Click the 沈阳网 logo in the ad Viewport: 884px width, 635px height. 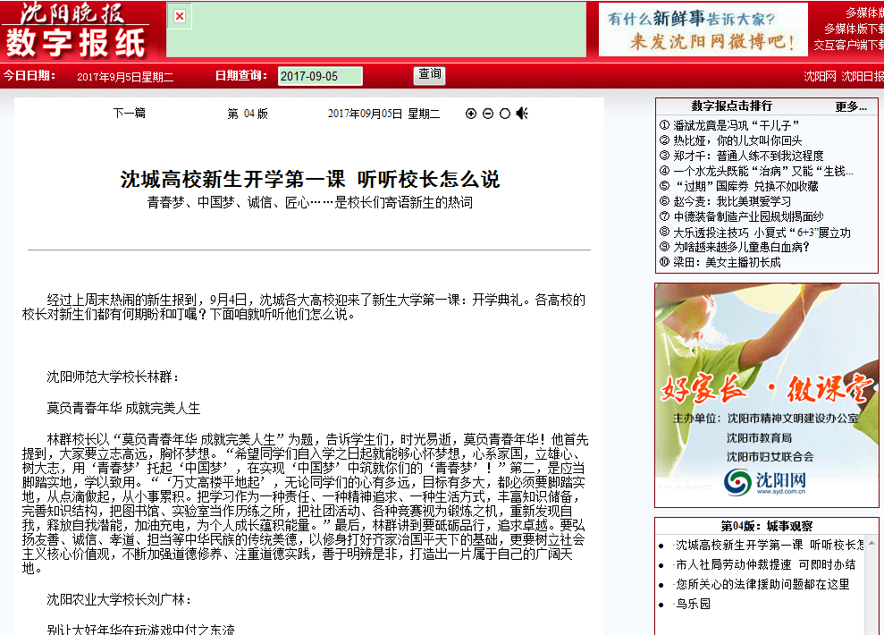point(766,482)
